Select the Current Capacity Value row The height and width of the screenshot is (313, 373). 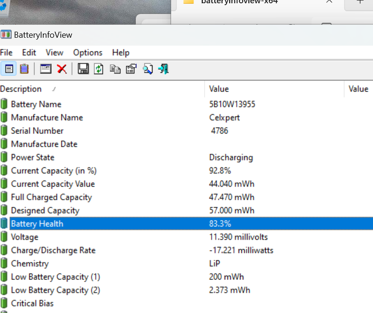186,184
